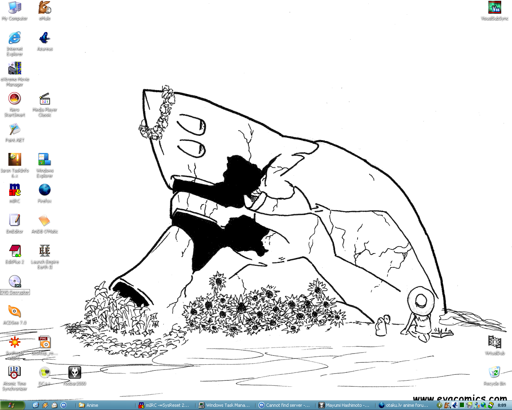Screen dimensions: 512x410
Task: Click the green Task Manager CPU tray icon
Action: pyautogui.click(x=462, y=405)
